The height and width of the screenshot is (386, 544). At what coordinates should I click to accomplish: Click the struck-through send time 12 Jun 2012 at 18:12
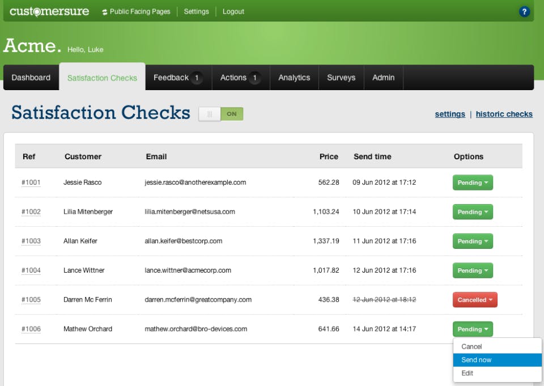coord(384,300)
